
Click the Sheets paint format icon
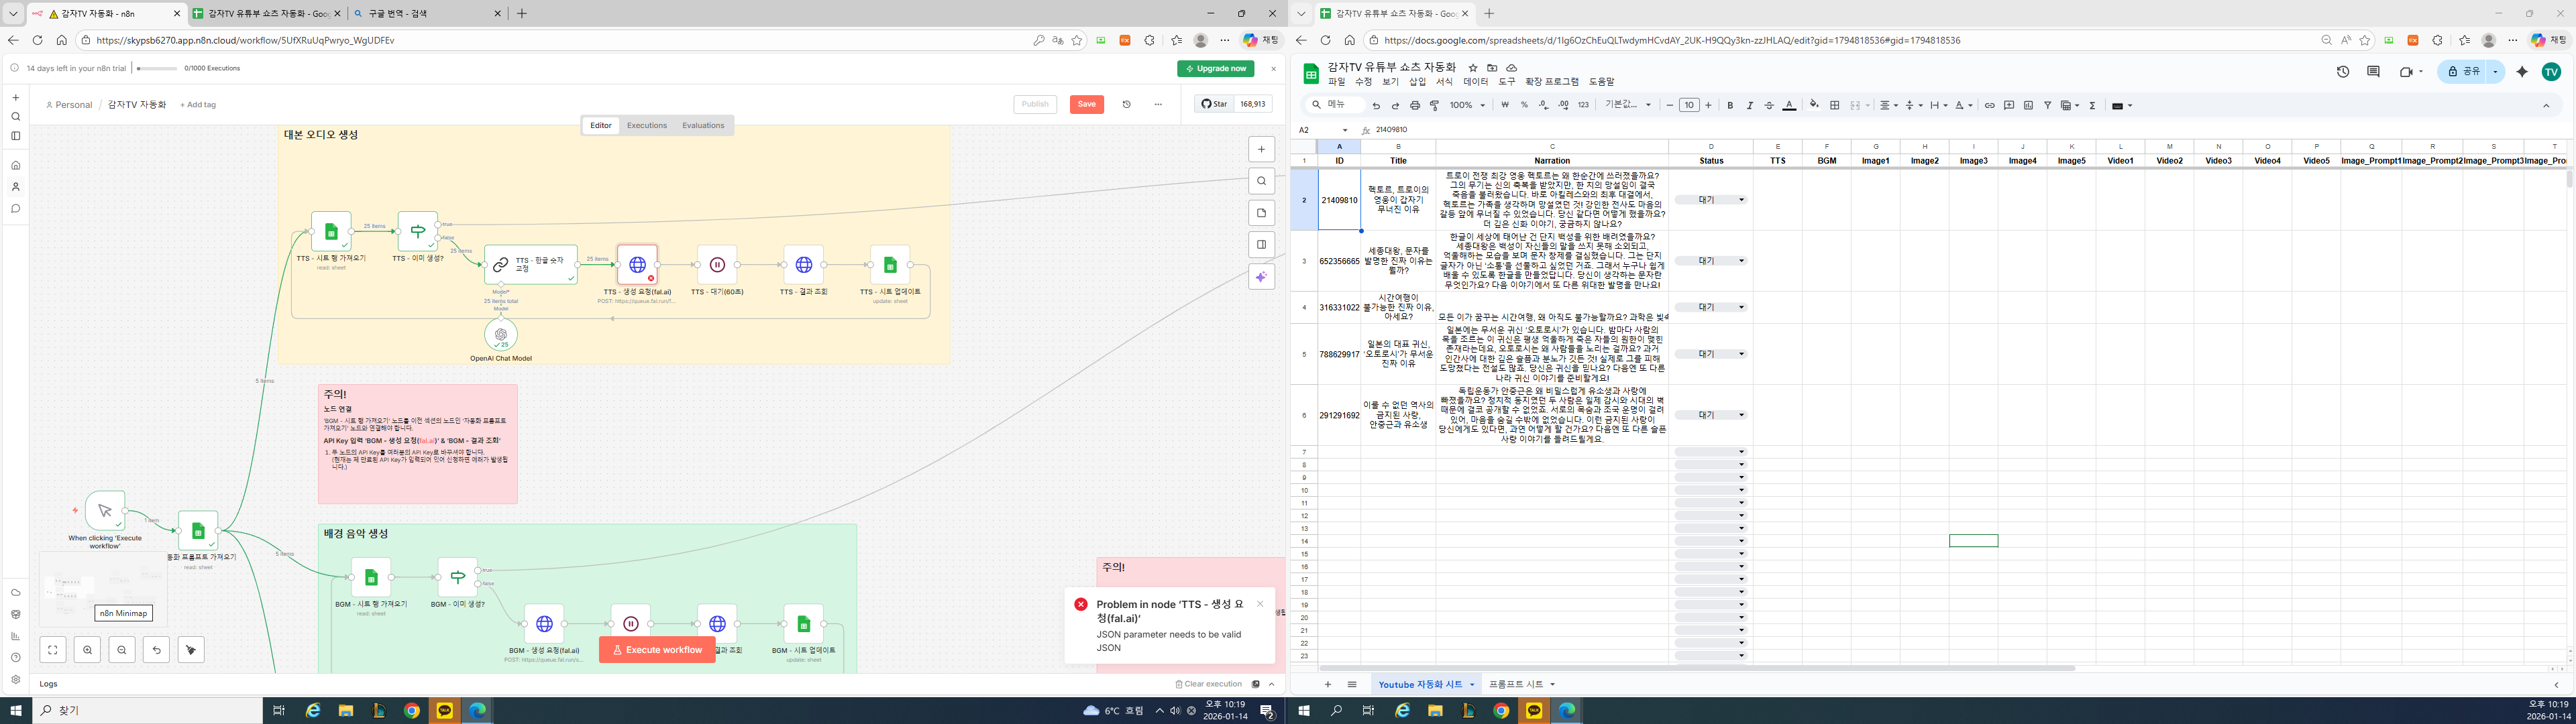click(x=1434, y=105)
